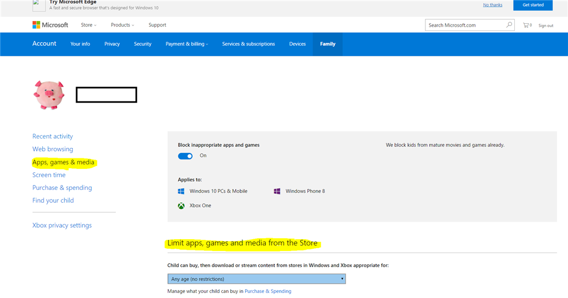This screenshot has width=568, height=298.
Task: Expand the Products dropdown menu
Action: tap(122, 25)
